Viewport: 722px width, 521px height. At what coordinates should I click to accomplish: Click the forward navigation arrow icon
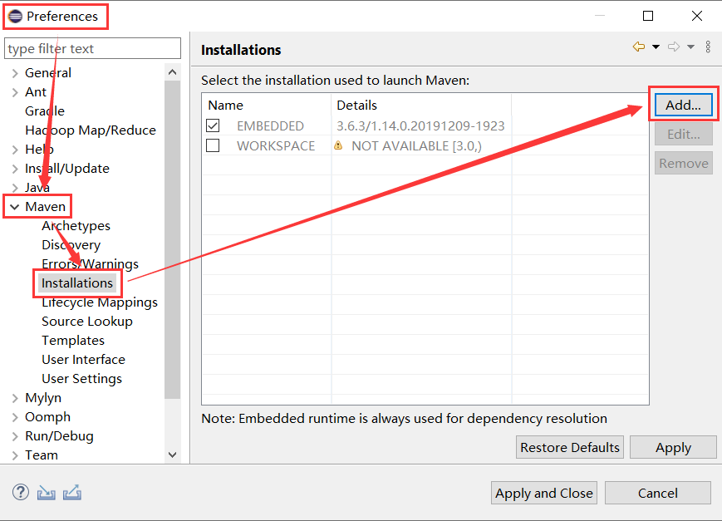coord(674,47)
